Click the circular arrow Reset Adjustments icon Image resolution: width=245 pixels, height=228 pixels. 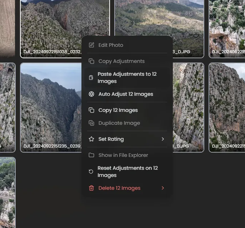click(91, 172)
